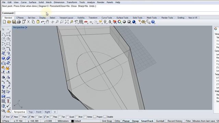Enable the Point osnap checkbox
This screenshot has width=219, height=123.
21,117
